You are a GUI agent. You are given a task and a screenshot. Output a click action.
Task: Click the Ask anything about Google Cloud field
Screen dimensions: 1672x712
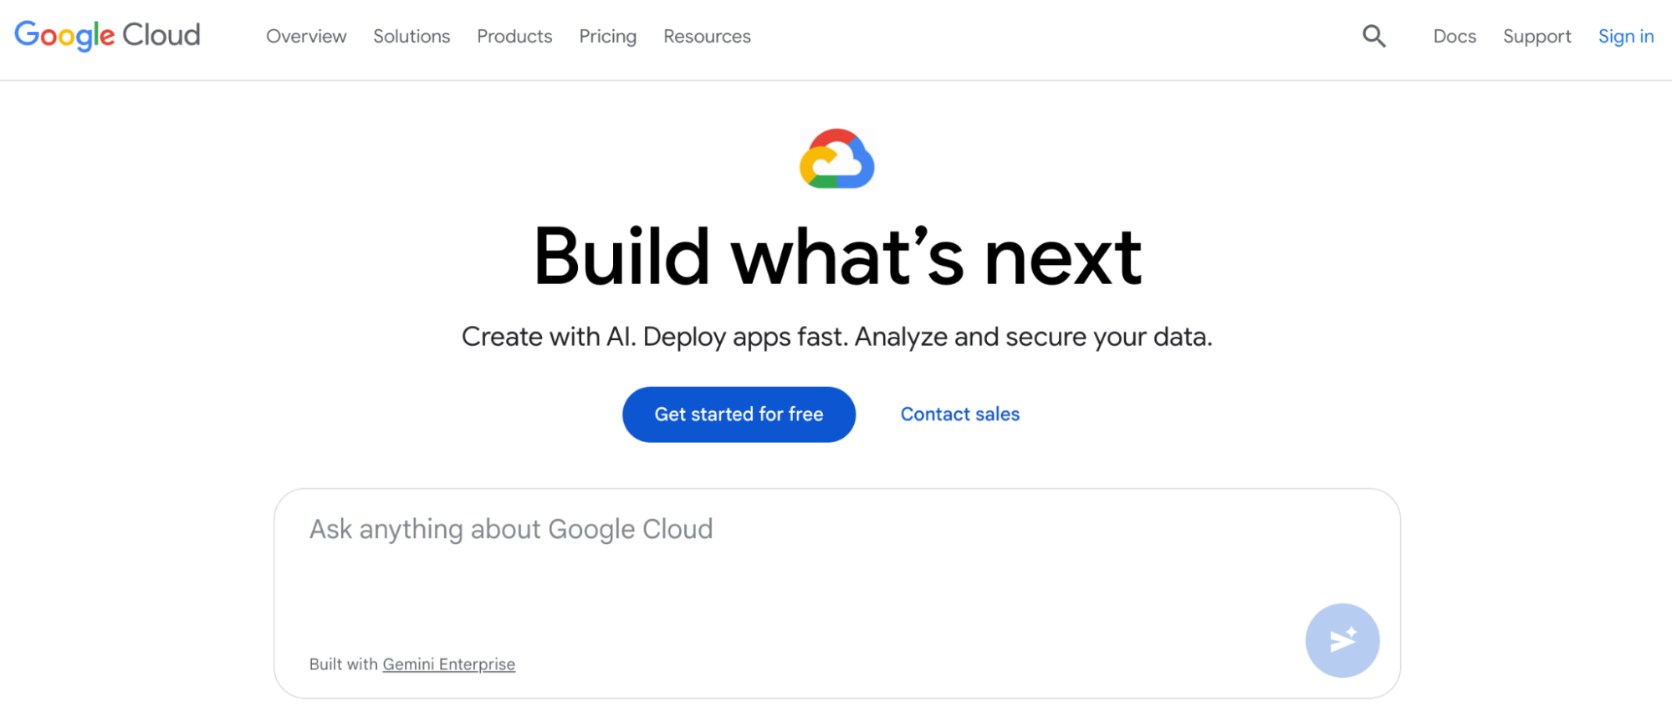point(511,528)
